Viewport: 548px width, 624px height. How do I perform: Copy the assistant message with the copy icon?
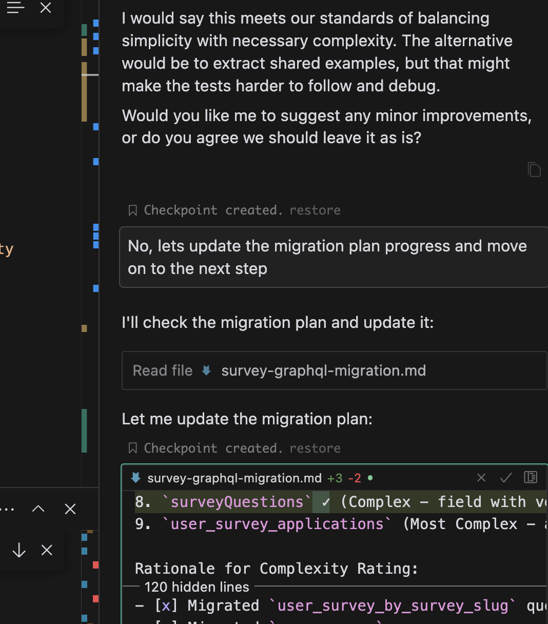(x=534, y=169)
